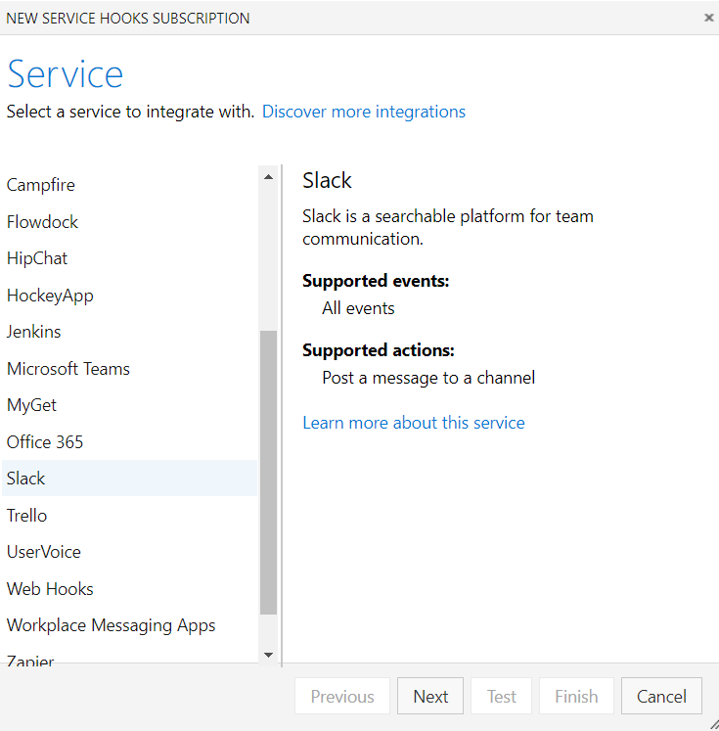Select Campfire in the service list
This screenshot has height=731, width=719.
click(41, 185)
